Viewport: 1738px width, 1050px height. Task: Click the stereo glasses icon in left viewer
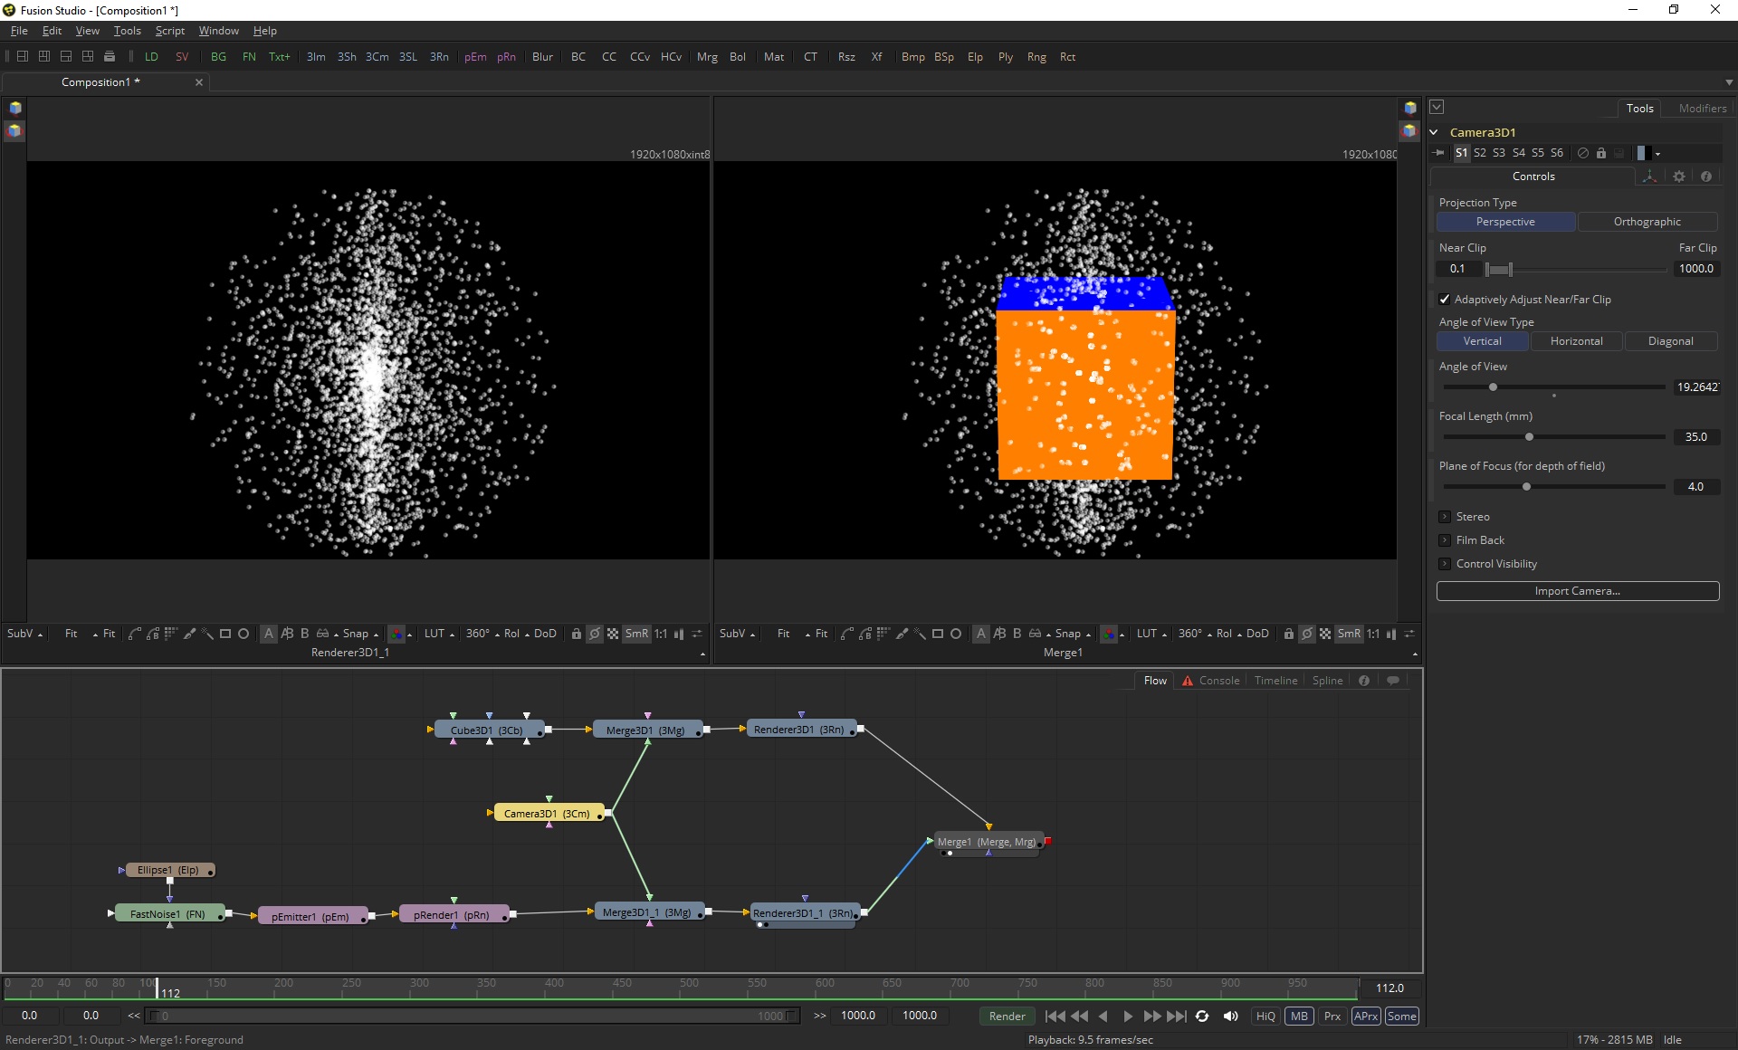322,634
